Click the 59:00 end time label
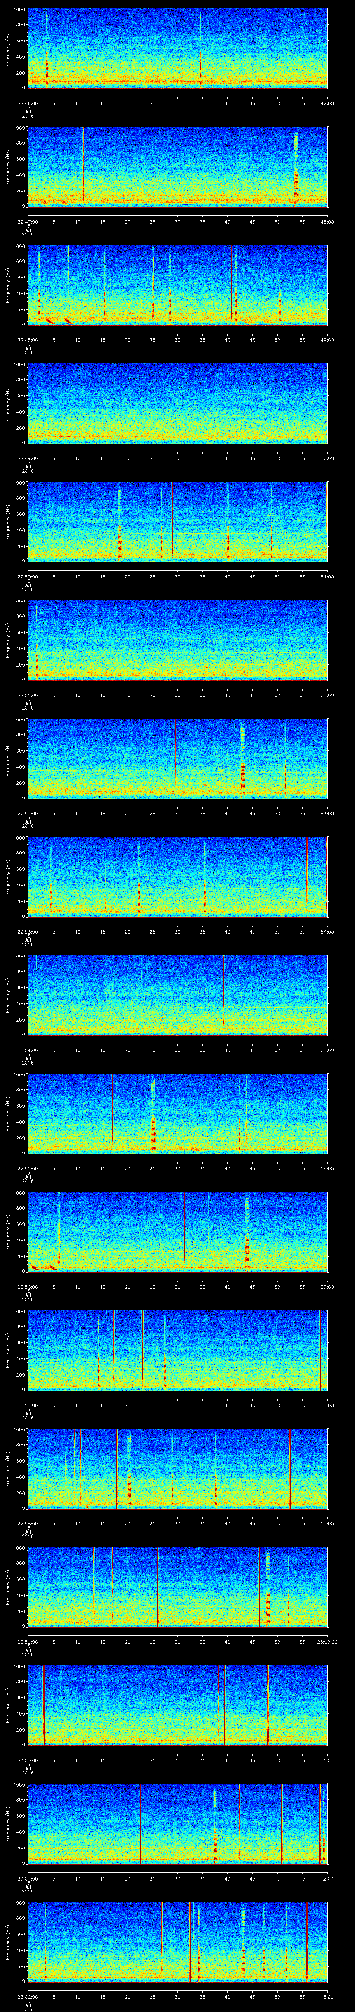Screen dimensions: 355x2012 [327, 1523]
